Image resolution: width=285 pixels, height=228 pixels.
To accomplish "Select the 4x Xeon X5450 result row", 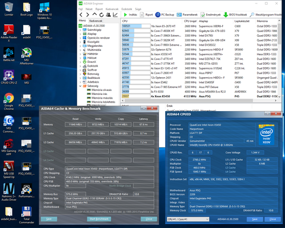I will click(200, 96).
